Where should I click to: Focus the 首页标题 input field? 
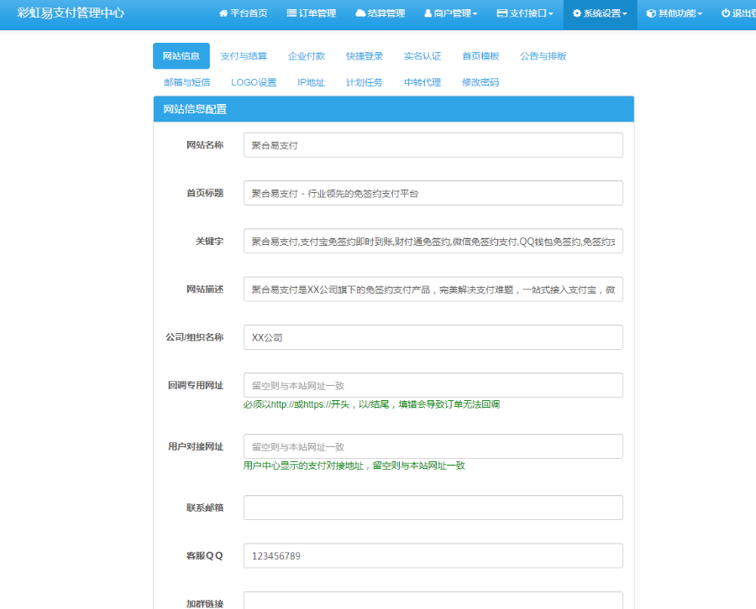pos(433,193)
